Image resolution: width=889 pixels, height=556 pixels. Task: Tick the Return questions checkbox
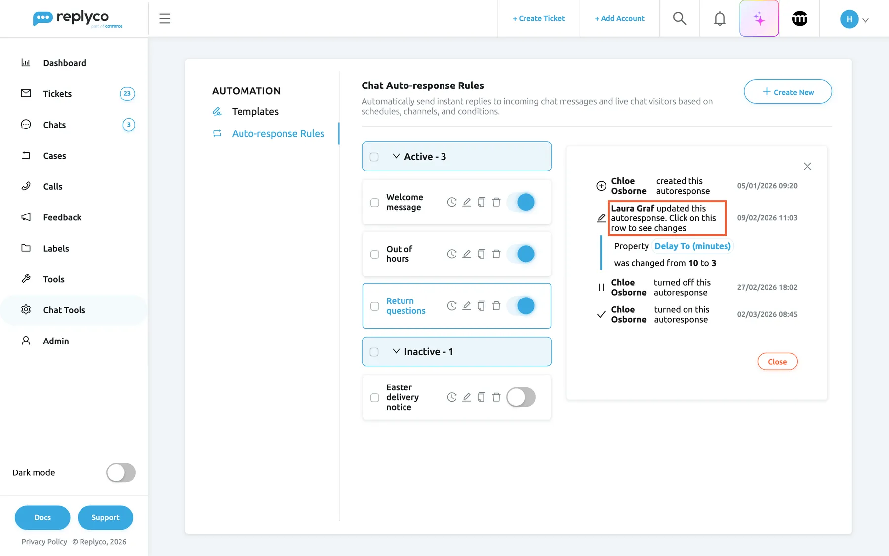tap(375, 306)
